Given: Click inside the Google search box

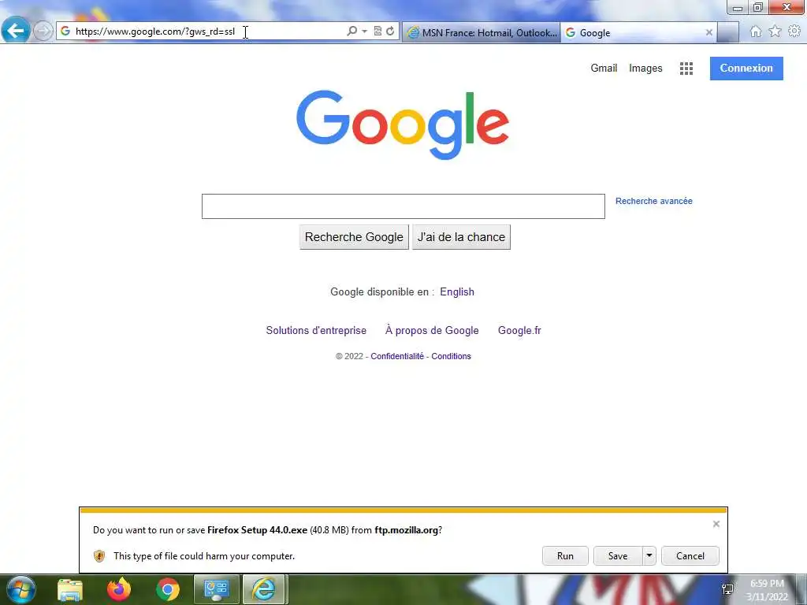Looking at the screenshot, I should pyautogui.click(x=403, y=206).
